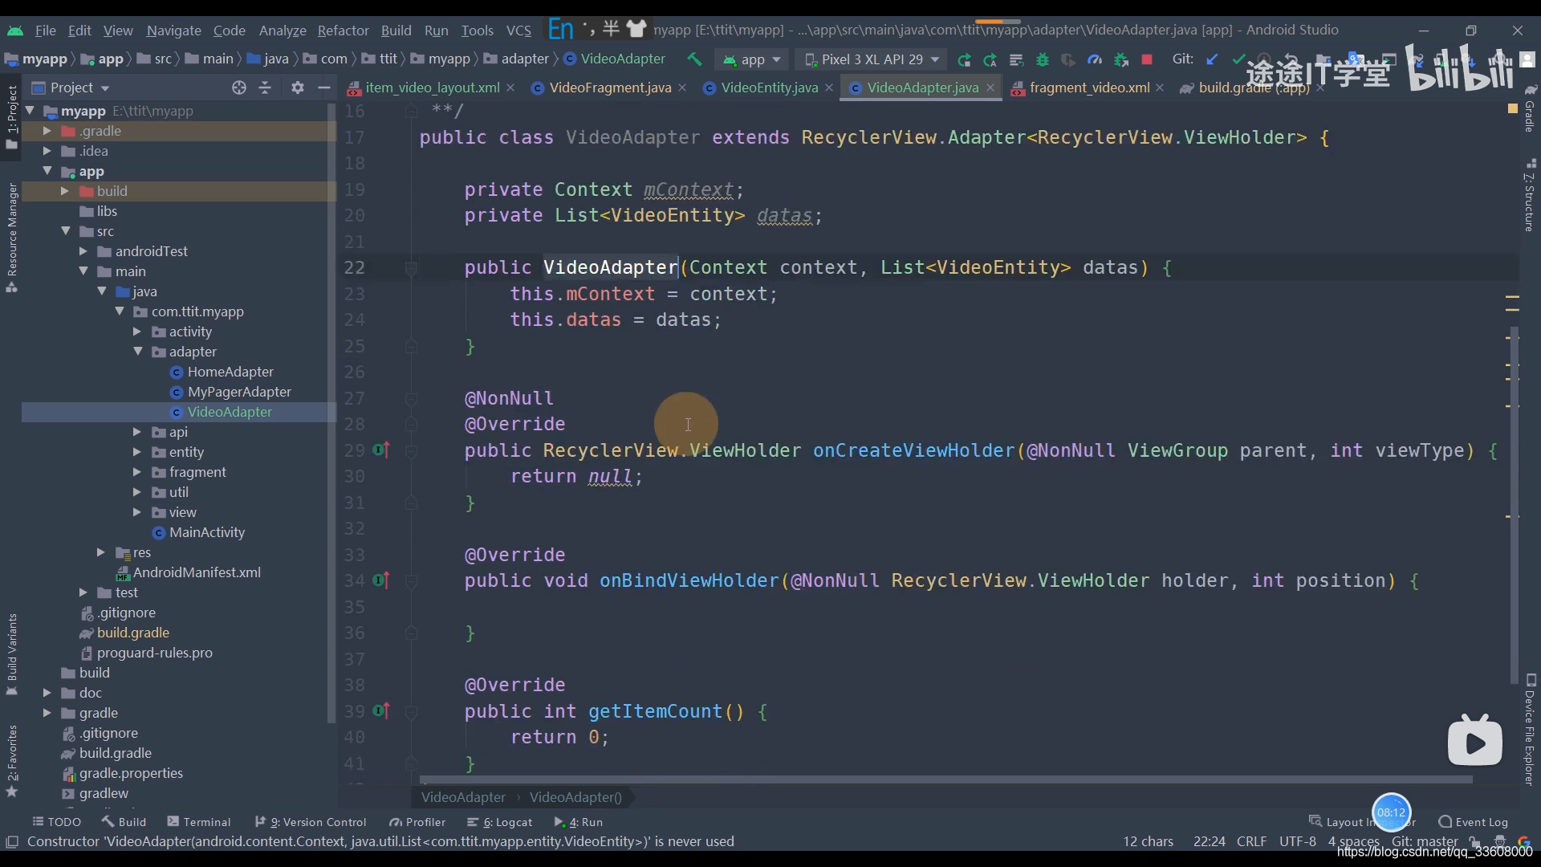Switch to the item_video_layout.xml tab
This screenshot has width=1541, height=867.
tap(432, 88)
